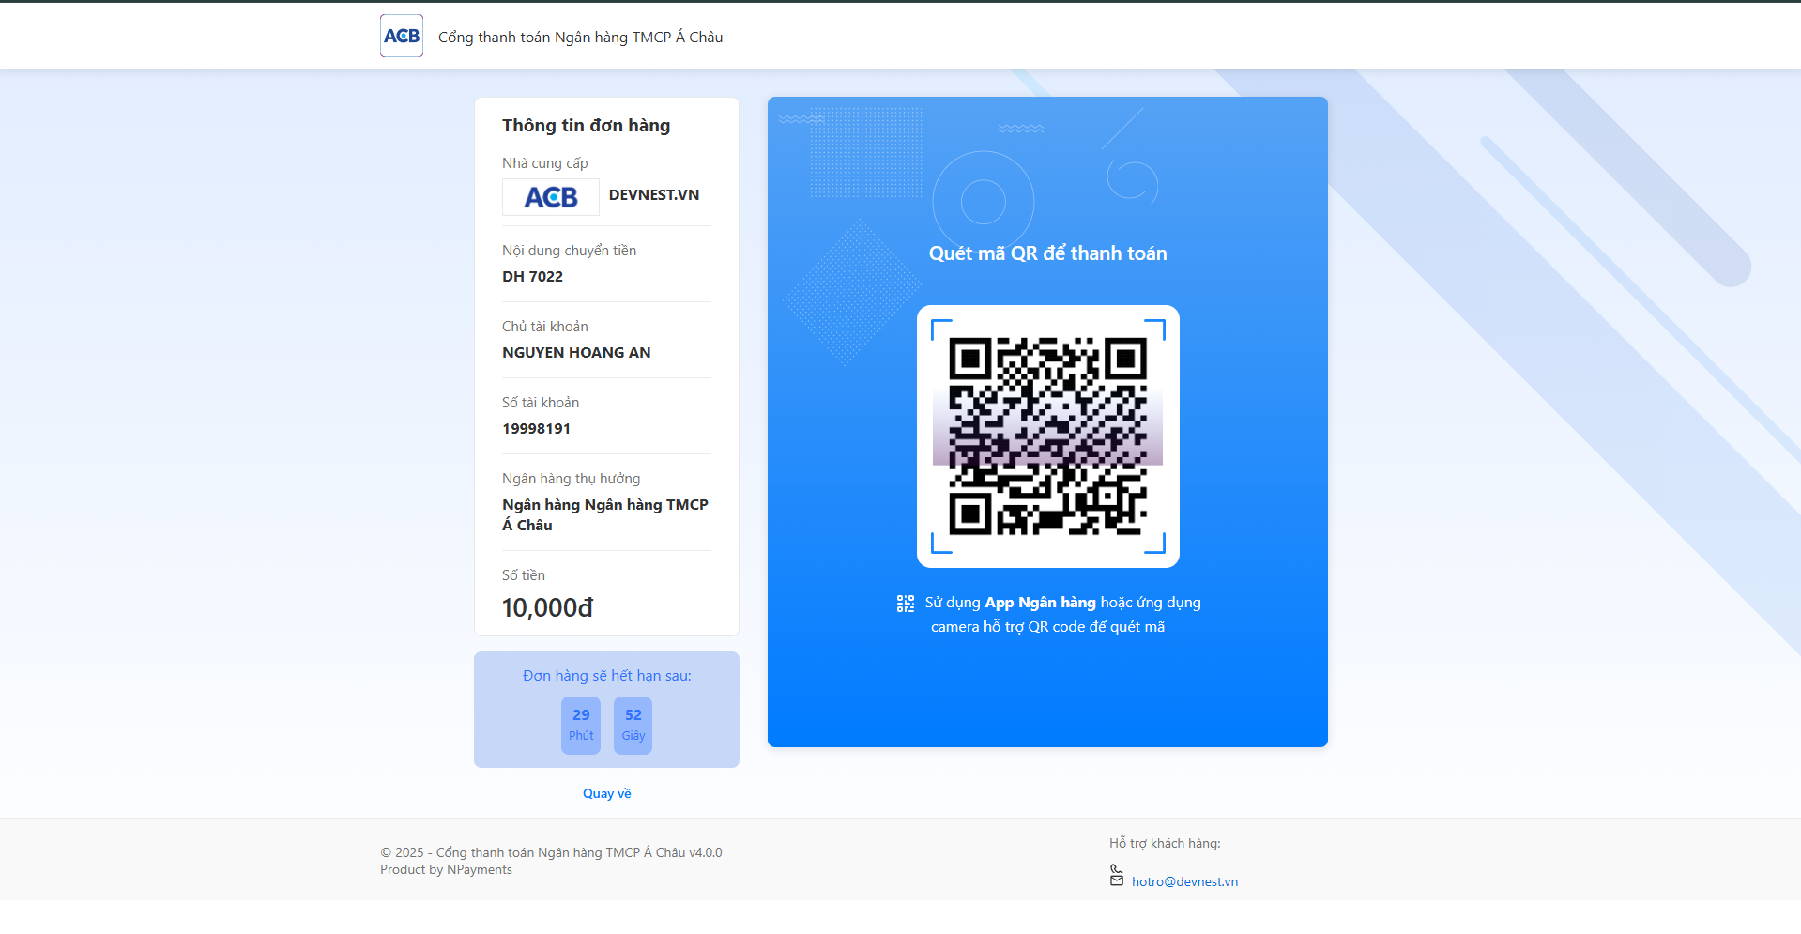Image resolution: width=1801 pixels, height=934 pixels.
Task: Click the Số tiền label
Action: [x=524, y=575]
